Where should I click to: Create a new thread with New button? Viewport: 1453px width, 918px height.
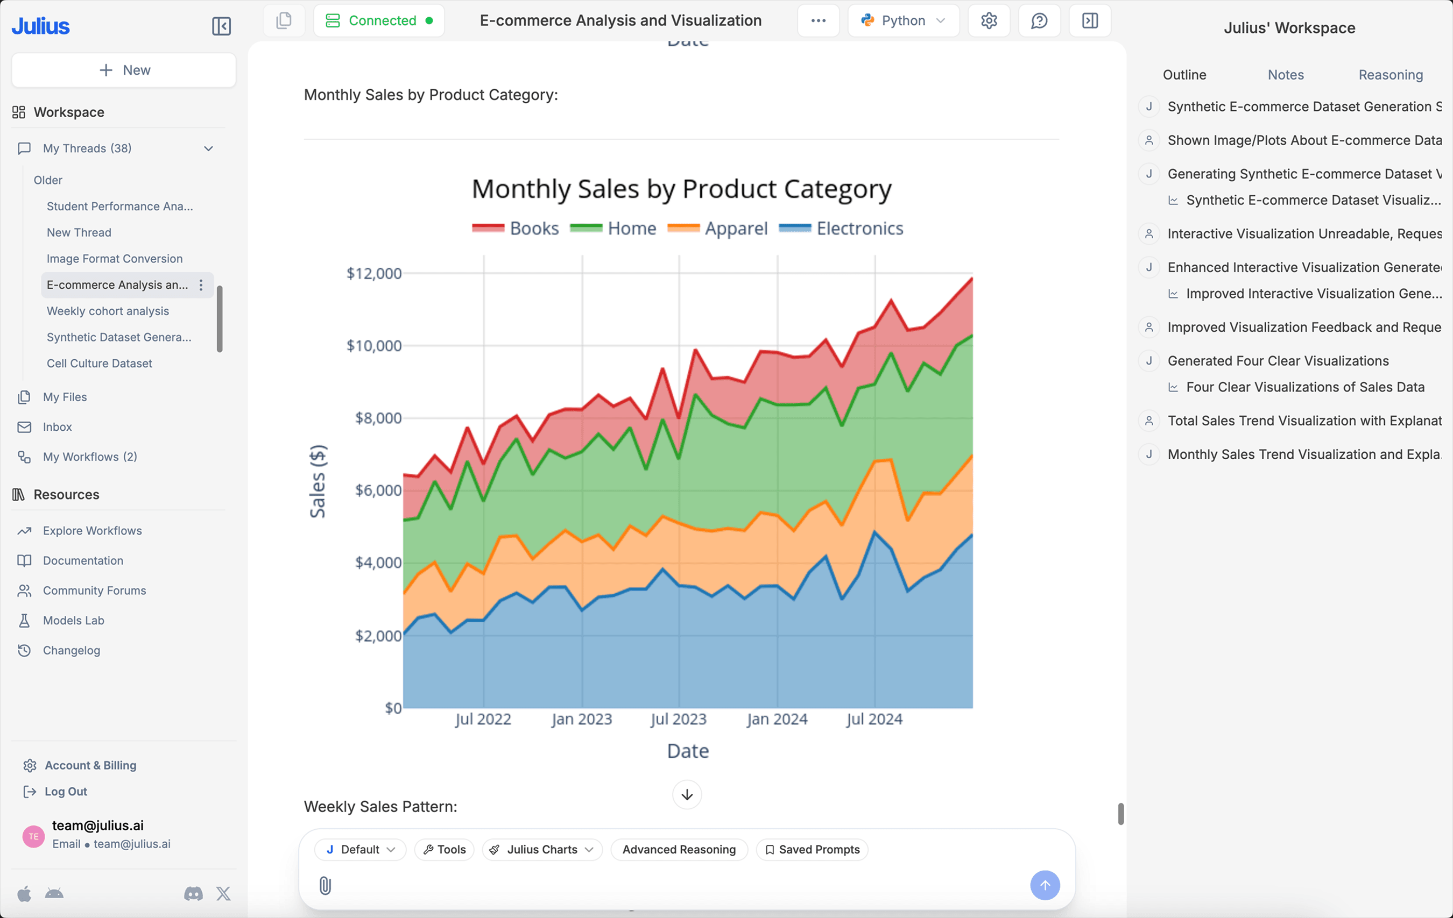[123, 69]
